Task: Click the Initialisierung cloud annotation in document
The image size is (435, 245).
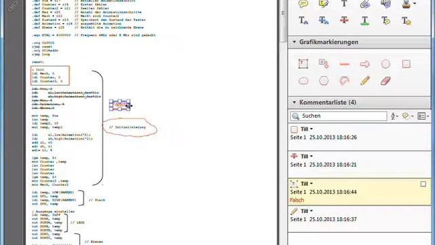Action: tap(130, 127)
